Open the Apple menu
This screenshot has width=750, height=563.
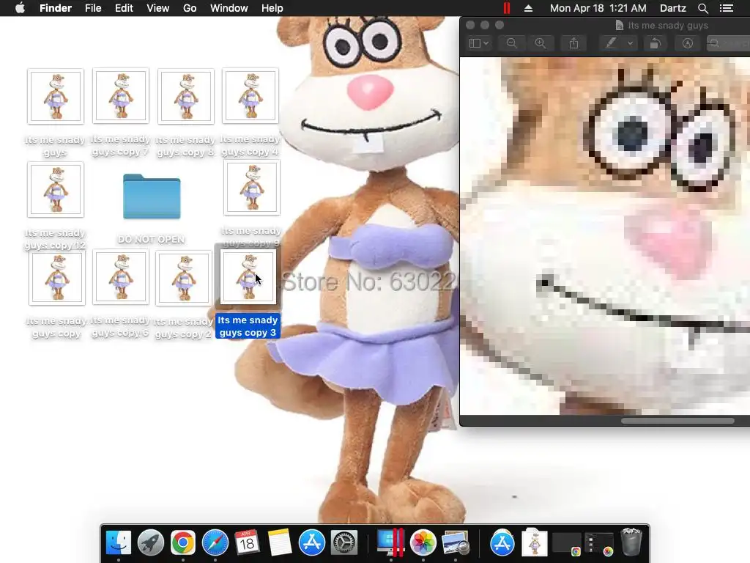click(x=20, y=8)
